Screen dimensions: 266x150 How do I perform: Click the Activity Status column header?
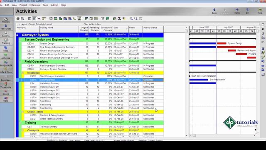(x=153, y=29)
